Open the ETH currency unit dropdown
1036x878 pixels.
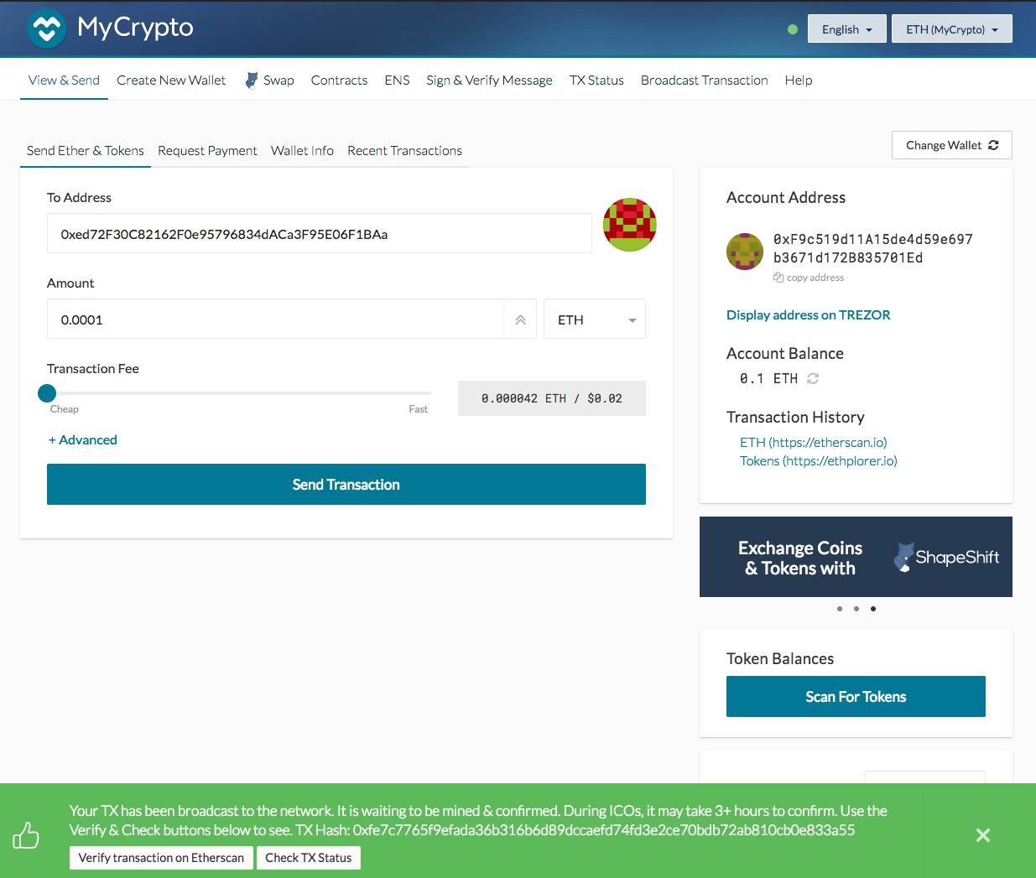pos(595,320)
